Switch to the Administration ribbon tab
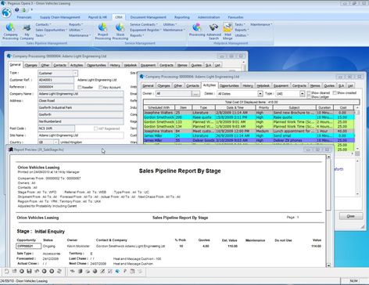The width and height of the screenshot is (369, 285). [x=209, y=17]
